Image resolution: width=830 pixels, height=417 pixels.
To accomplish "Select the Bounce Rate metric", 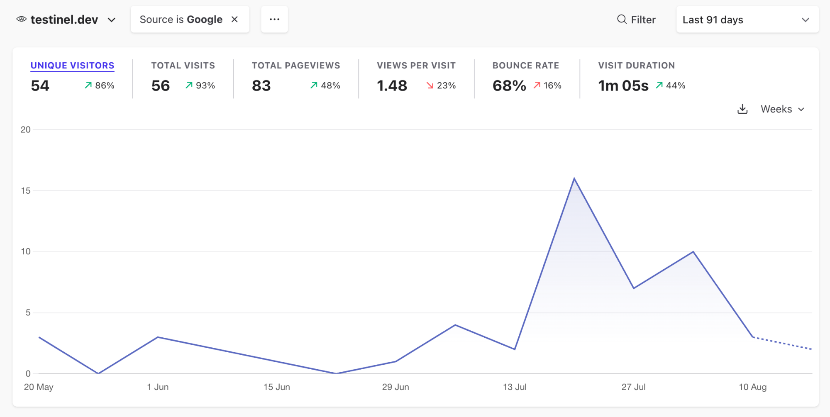I will pos(526,66).
